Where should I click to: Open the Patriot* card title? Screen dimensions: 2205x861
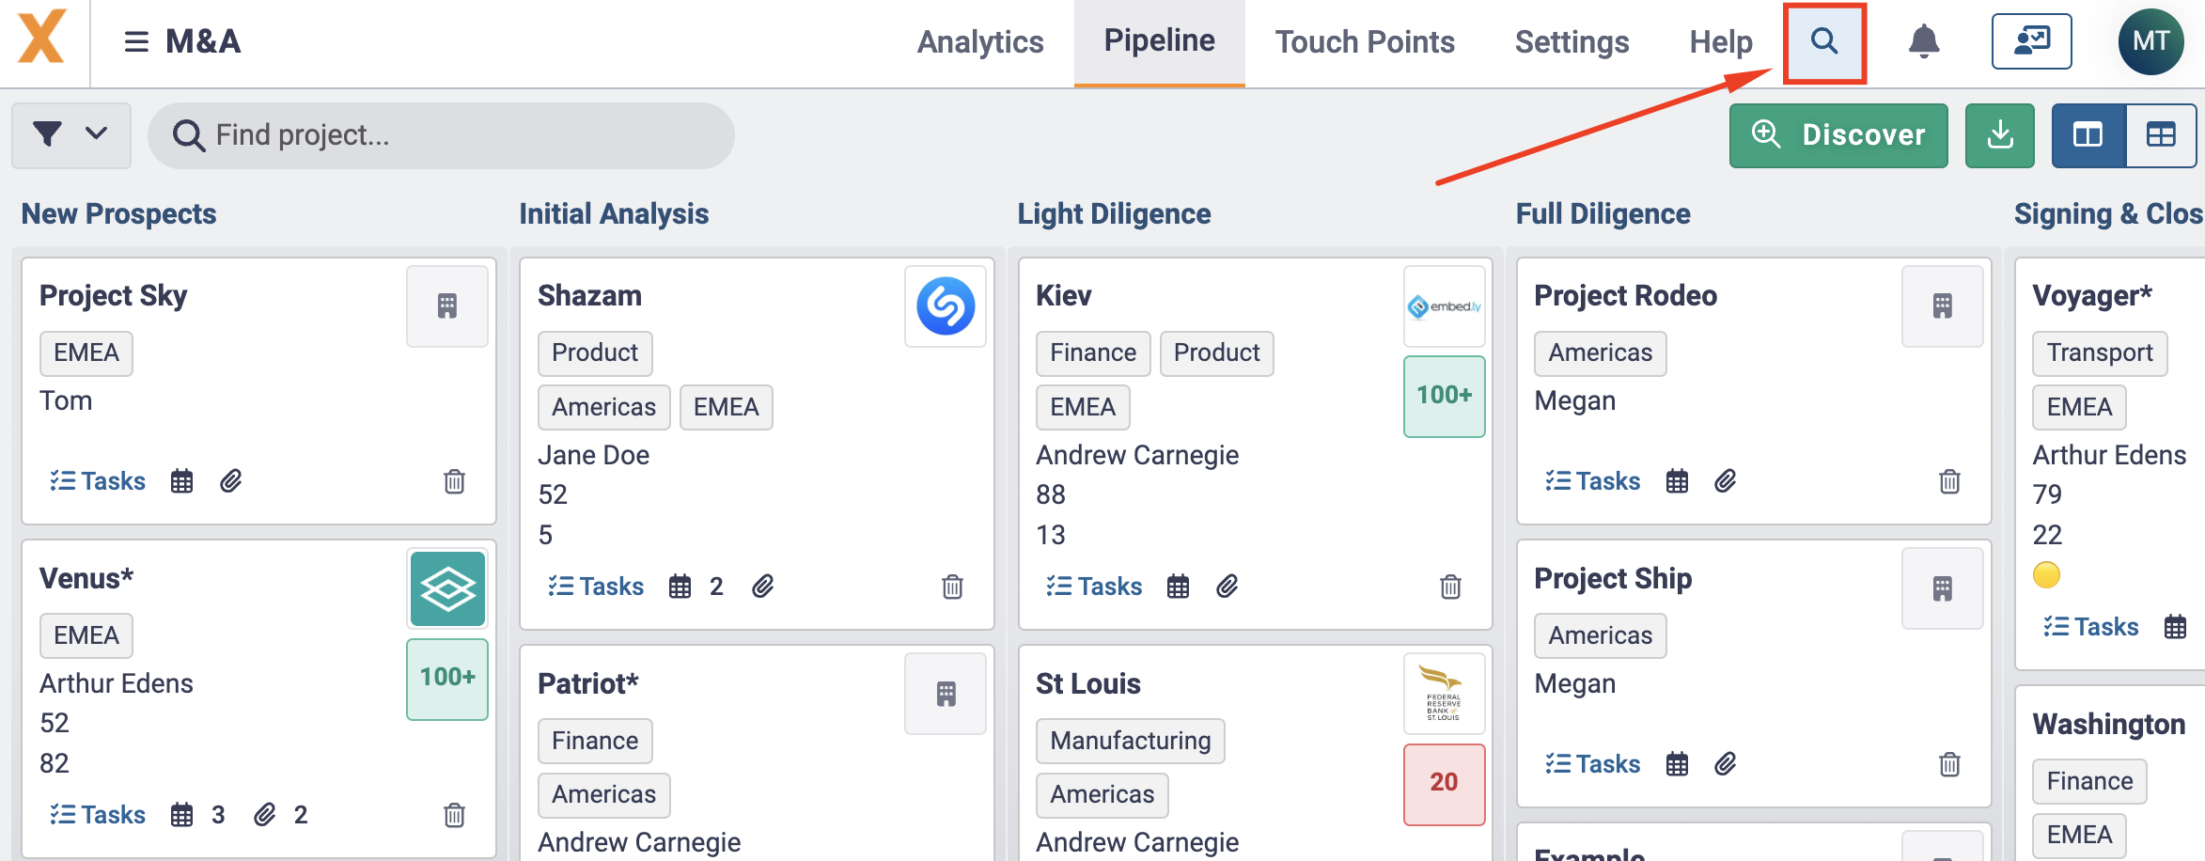tap(587, 683)
